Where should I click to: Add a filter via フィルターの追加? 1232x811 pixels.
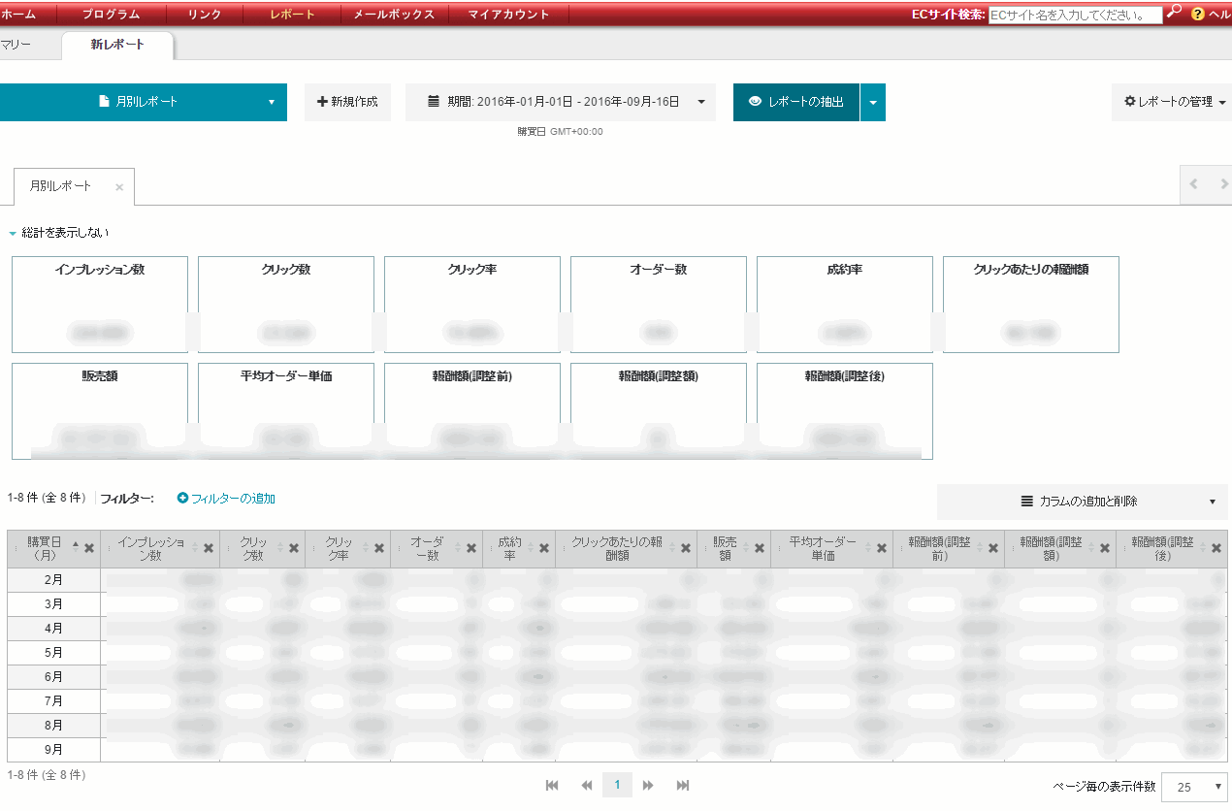(226, 499)
